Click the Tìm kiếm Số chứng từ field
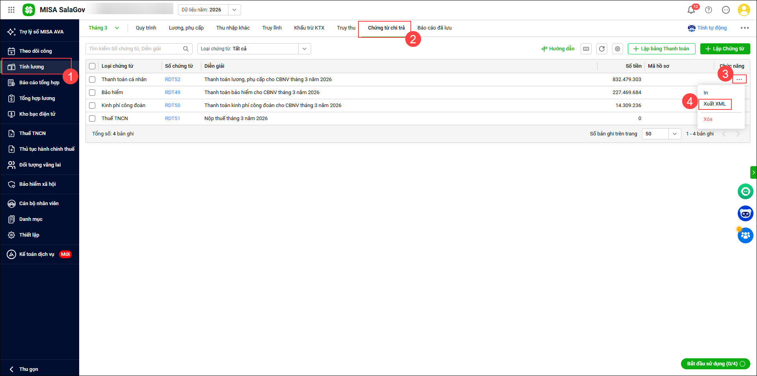The height and width of the screenshot is (376, 757). [x=134, y=49]
